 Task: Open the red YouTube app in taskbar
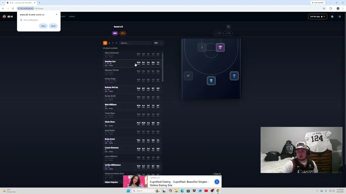[206, 191]
